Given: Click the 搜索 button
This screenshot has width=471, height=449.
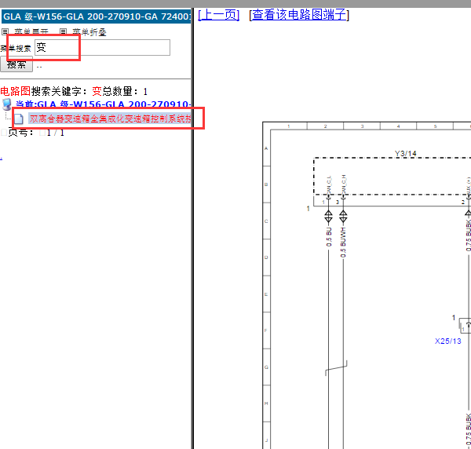Looking at the screenshot, I should pos(16,64).
